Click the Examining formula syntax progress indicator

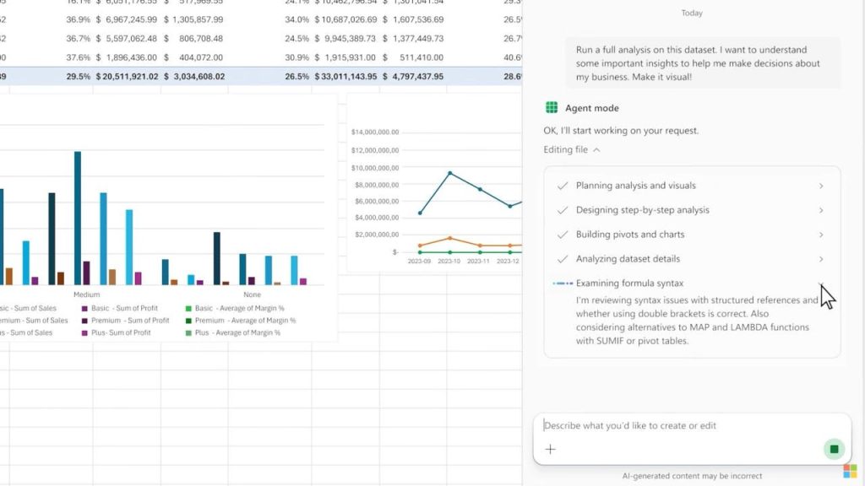tap(563, 283)
